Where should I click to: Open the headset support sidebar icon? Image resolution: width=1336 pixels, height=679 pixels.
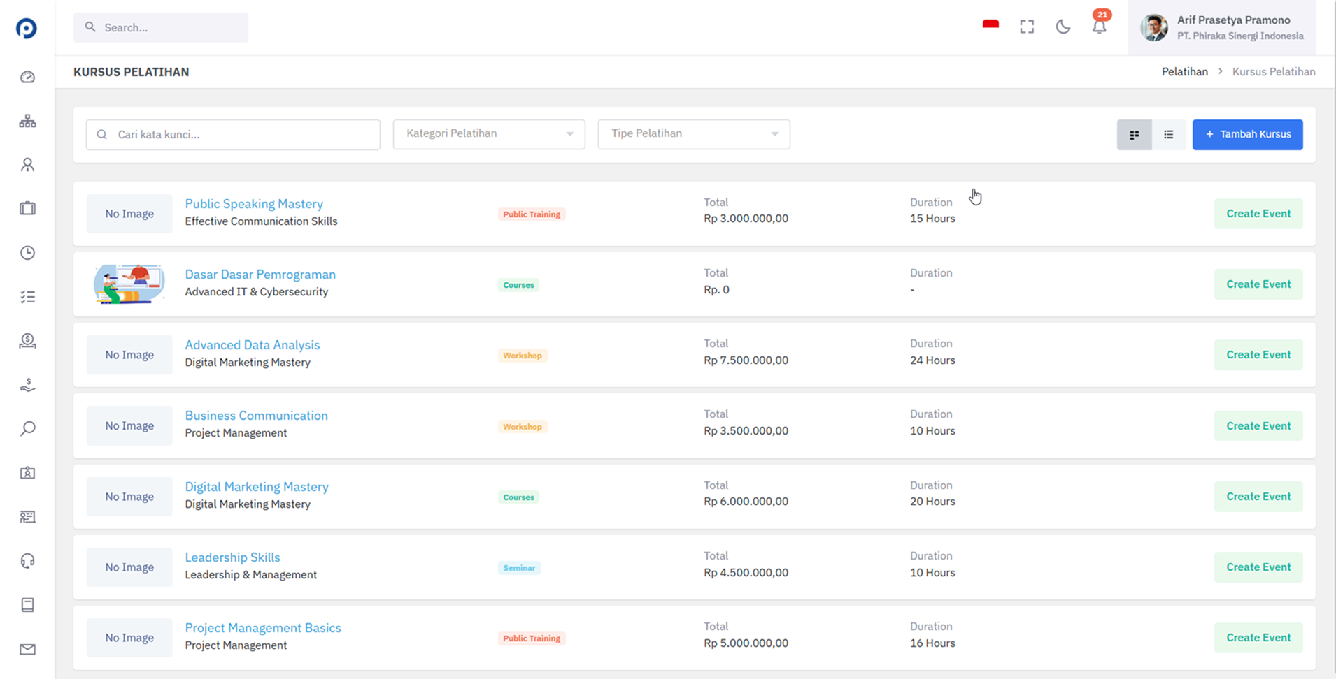[27, 561]
